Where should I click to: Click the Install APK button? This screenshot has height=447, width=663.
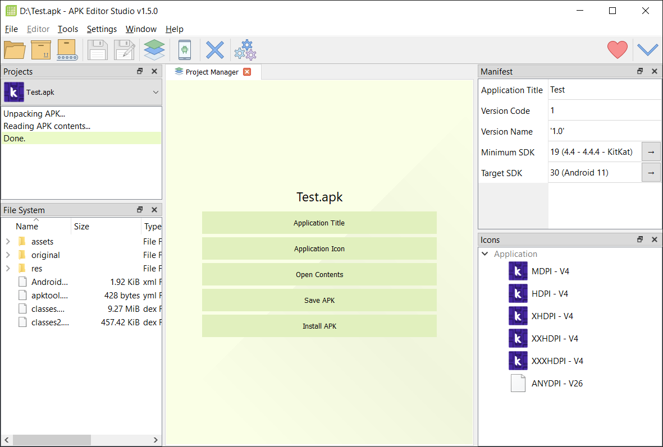(x=319, y=326)
